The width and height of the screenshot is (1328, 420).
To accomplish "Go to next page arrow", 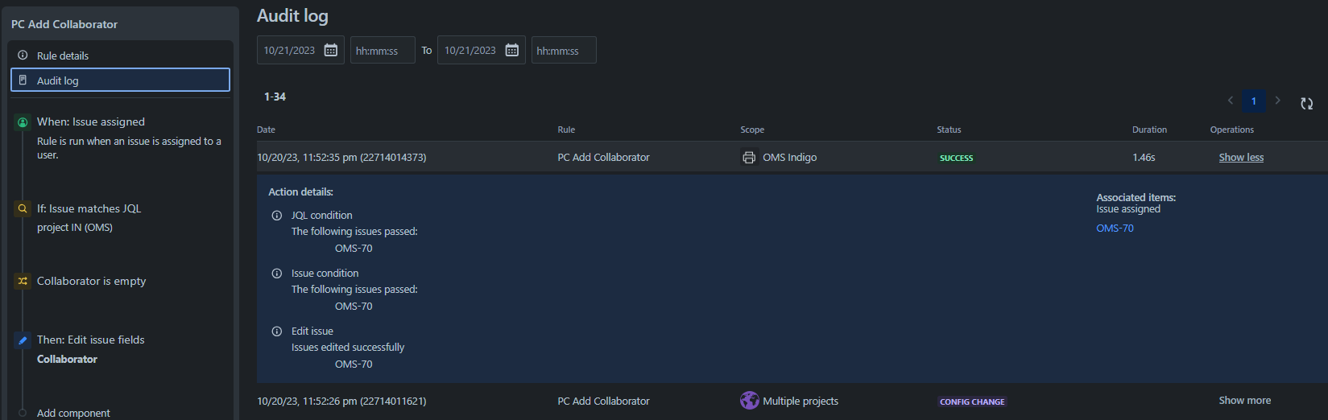I will (x=1277, y=101).
